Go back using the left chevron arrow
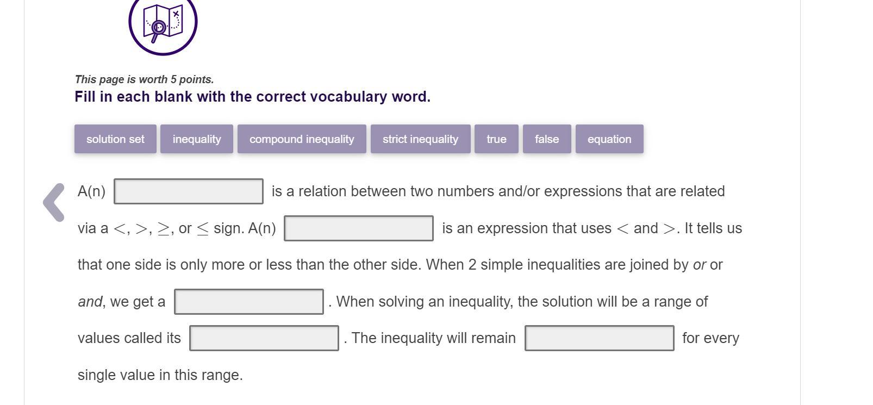 click(54, 202)
